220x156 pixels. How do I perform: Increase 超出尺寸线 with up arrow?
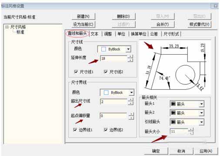click(x=131, y=100)
